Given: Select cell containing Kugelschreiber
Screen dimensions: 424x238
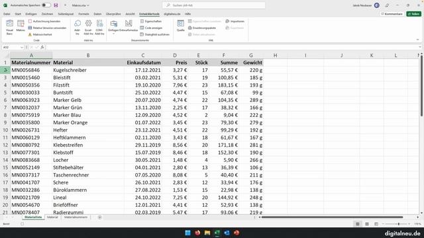Looking at the screenshot, I should [x=88, y=70].
